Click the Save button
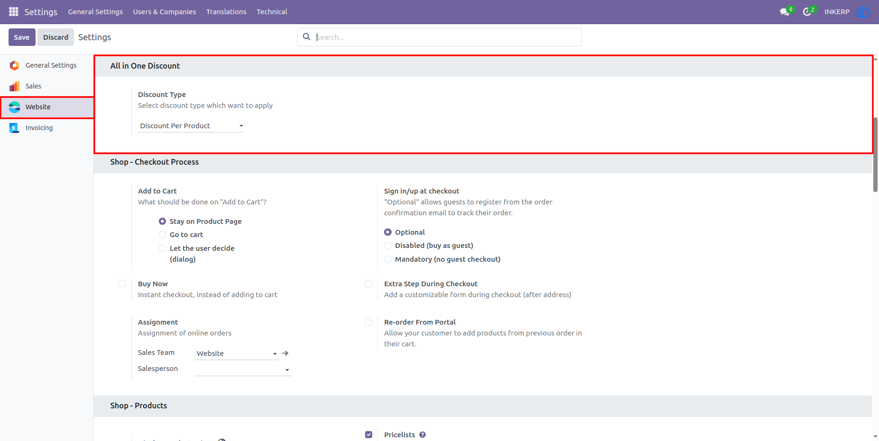Screen dimensions: 879x441 [22, 37]
